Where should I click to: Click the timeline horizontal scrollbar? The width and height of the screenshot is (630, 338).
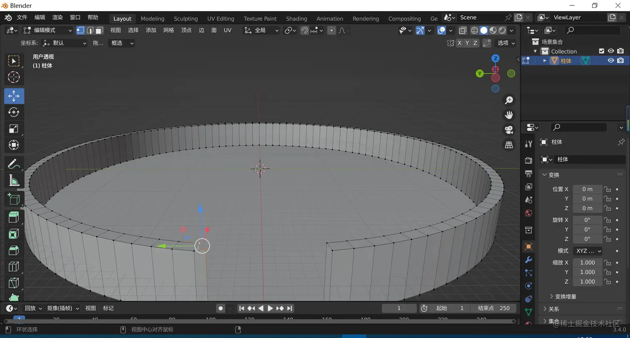[259, 321]
